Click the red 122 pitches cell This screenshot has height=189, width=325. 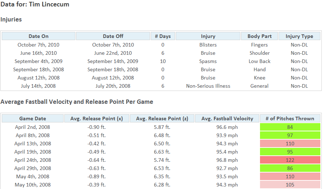coord(290,160)
